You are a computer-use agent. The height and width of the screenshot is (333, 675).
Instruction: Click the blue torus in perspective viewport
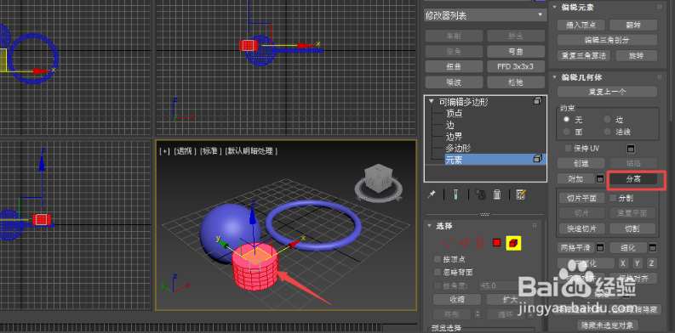pyautogui.click(x=313, y=226)
